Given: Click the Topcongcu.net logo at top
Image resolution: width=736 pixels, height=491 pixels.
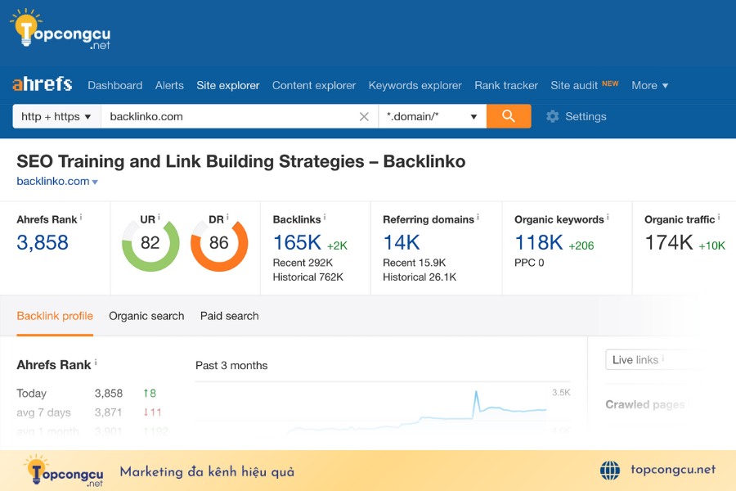Looking at the screenshot, I should pyautogui.click(x=60, y=29).
